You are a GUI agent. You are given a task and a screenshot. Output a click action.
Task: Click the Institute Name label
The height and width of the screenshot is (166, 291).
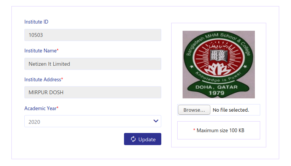pyautogui.click(x=40, y=51)
